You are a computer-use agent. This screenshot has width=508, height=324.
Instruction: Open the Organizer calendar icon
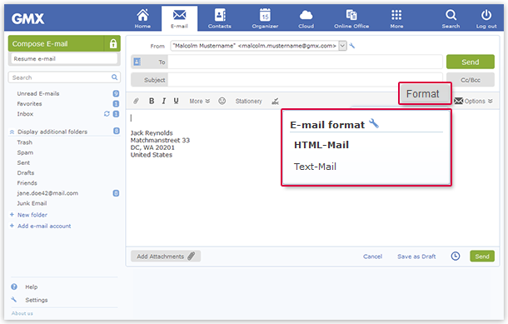[265, 18]
